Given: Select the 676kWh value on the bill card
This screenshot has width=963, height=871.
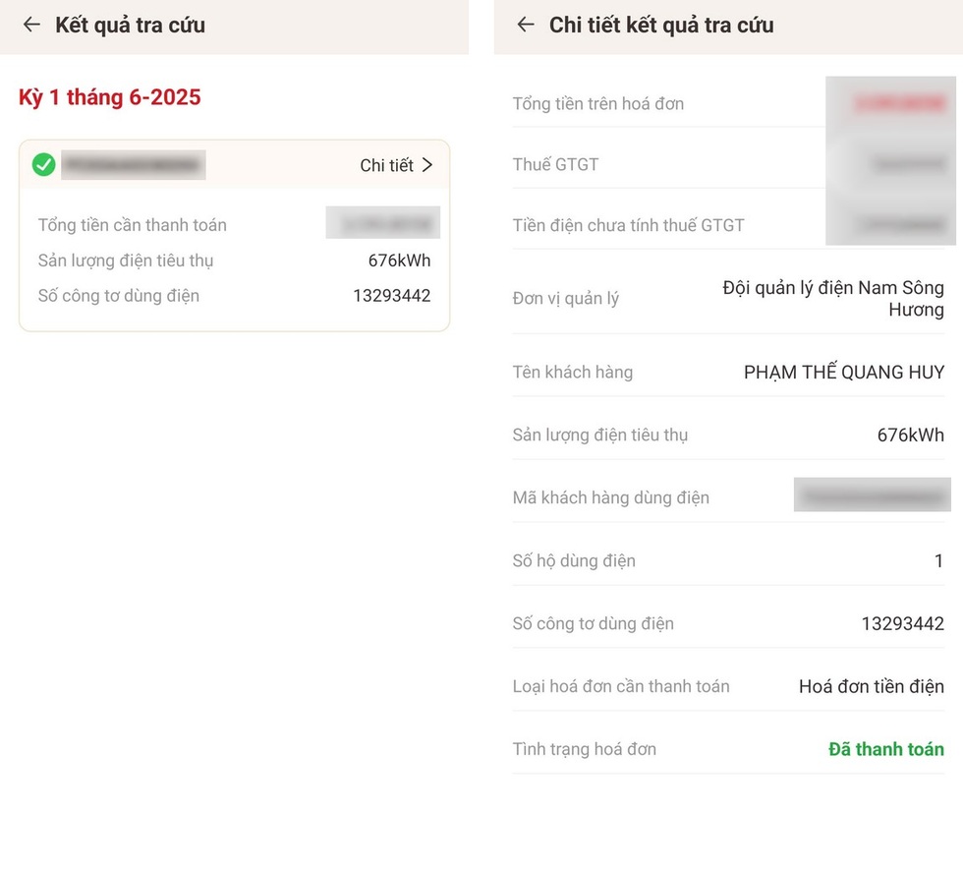Looking at the screenshot, I should tap(399, 261).
